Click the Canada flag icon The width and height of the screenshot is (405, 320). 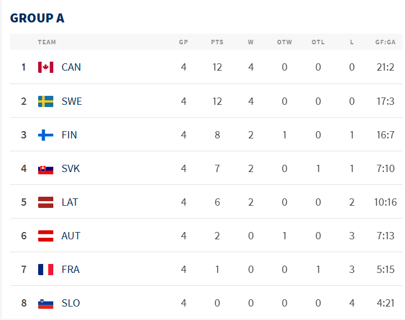[45, 67]
